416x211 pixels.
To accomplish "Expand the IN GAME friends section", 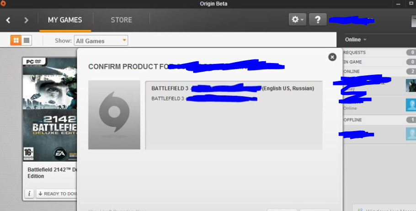I will (379, 62).
